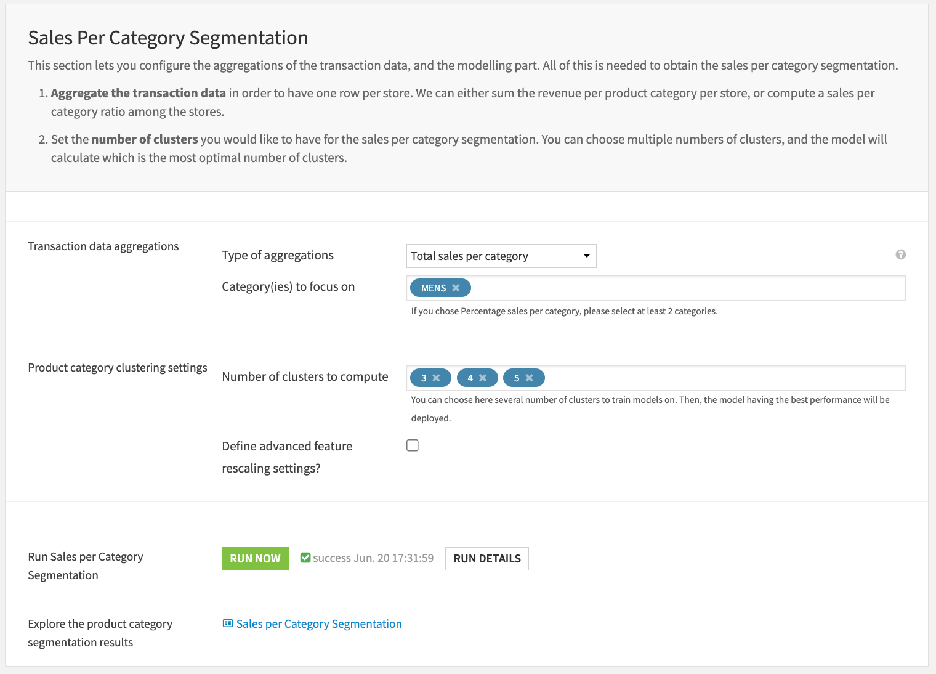Open the Total sales per category dropdown

click(x=501, y=256)
